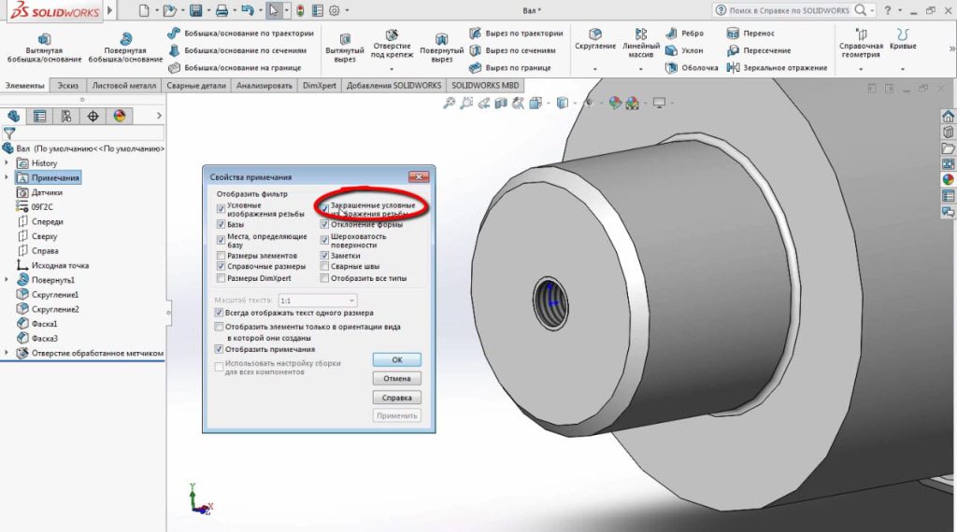Enable Размеры элементов checkbox
Screen dimensions: 957x532
[221, 256]
